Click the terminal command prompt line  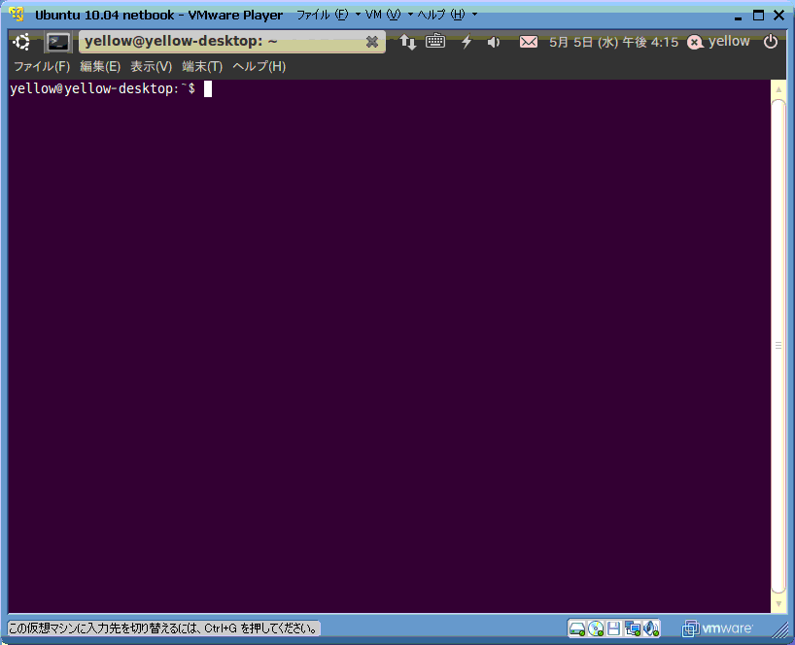pos(111,88)
